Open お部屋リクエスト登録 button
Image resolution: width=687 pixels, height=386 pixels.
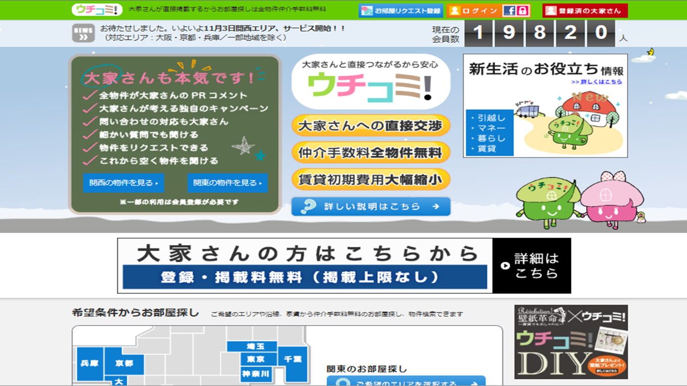[401, 11]
